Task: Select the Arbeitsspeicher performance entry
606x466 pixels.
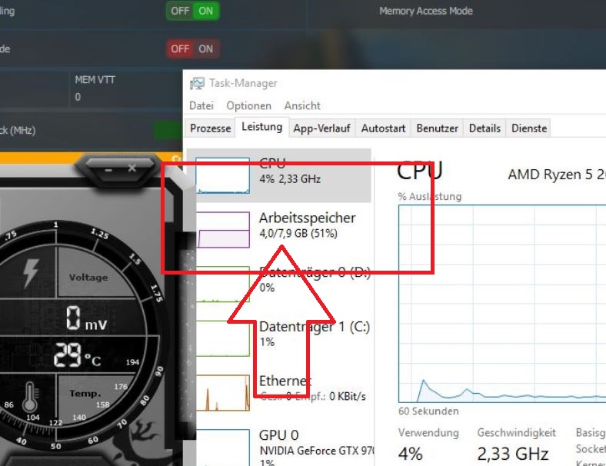Action: [279, 229]
